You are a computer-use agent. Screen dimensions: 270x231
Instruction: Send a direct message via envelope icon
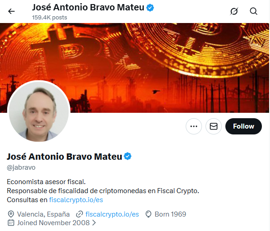[x=214, y=126]
